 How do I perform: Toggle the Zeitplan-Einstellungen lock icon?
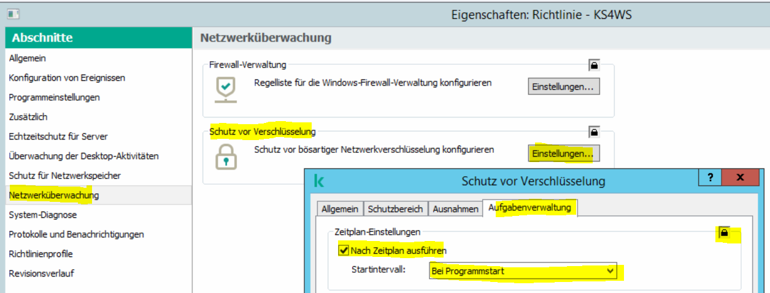(724, 232)
